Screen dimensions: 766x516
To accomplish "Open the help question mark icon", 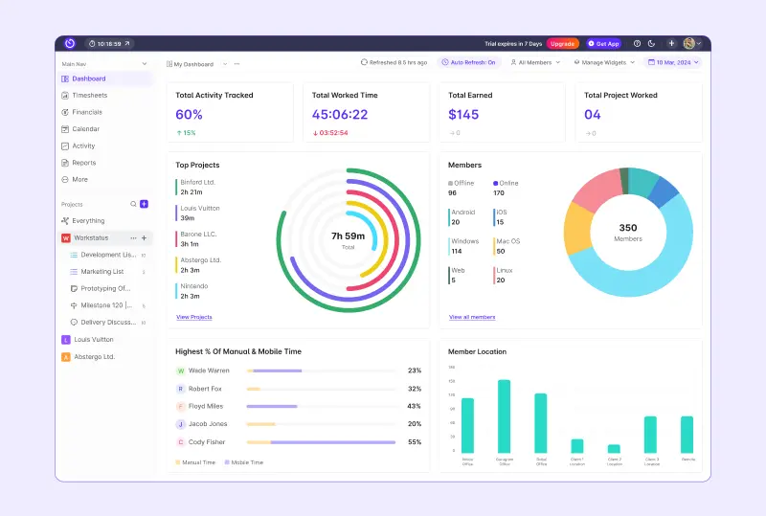I will 637,43.
